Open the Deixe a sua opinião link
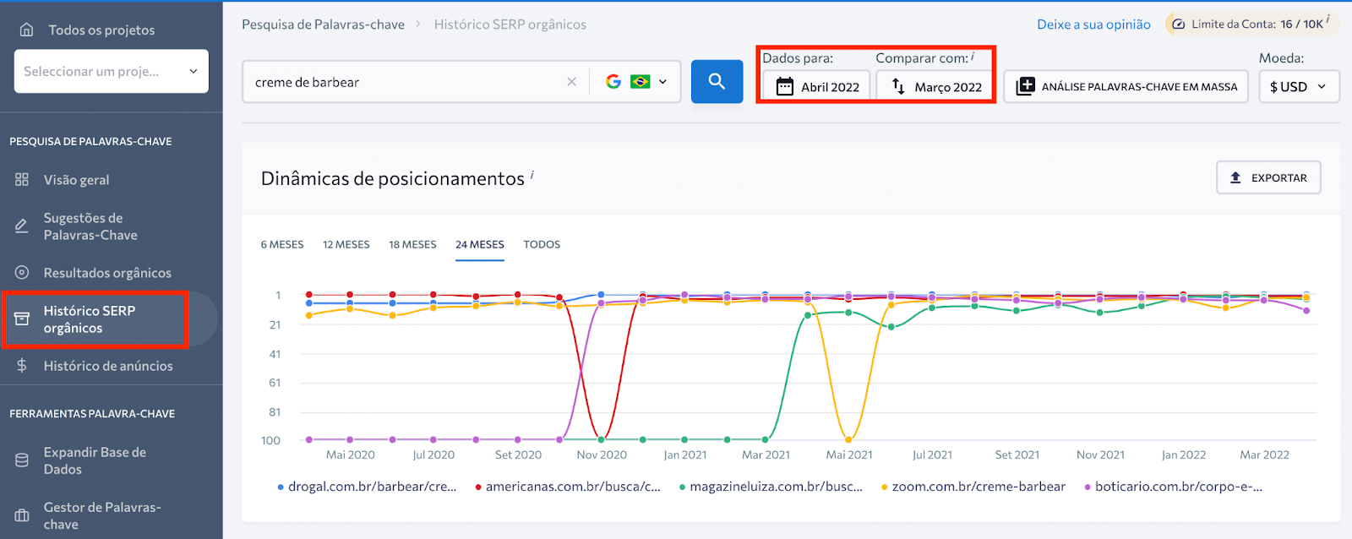1352x539 pixels. click(1093, 24)
